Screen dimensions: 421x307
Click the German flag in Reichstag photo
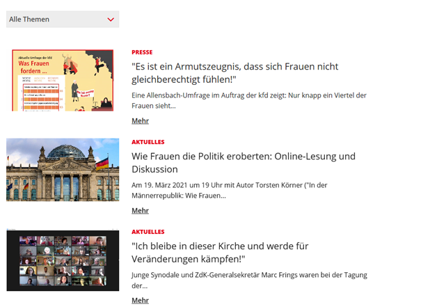click(102, 164)
